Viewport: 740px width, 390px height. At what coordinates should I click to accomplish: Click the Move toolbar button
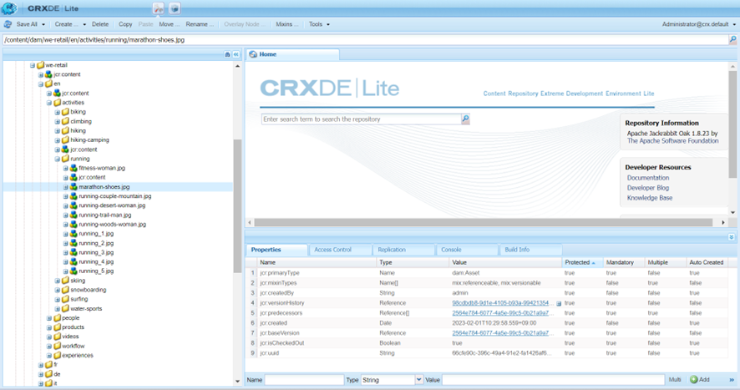tap(169, 24)
